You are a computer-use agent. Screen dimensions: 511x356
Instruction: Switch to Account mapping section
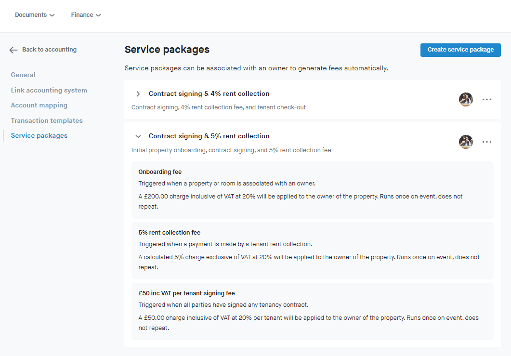pyautogui.click(x=39, y=105)
